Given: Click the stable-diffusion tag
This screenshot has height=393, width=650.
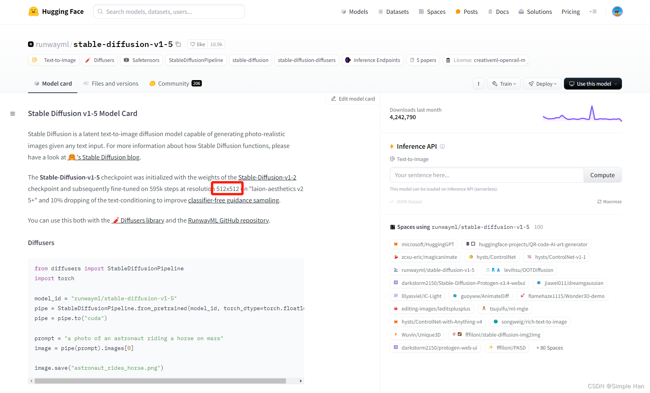Looking at the screenshot, I should (x=250, y=60).
